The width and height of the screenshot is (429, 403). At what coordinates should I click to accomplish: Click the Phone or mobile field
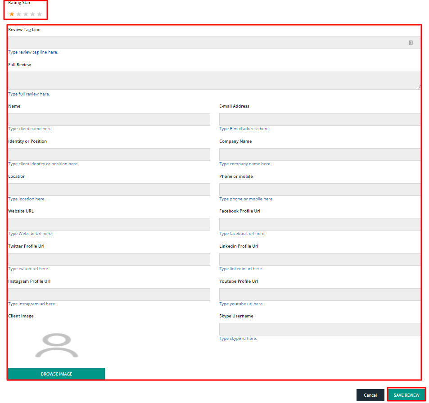click(320, 190)
